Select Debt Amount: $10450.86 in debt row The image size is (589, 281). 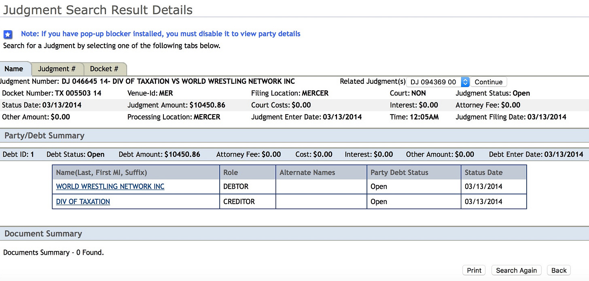(x=159, y=154)
